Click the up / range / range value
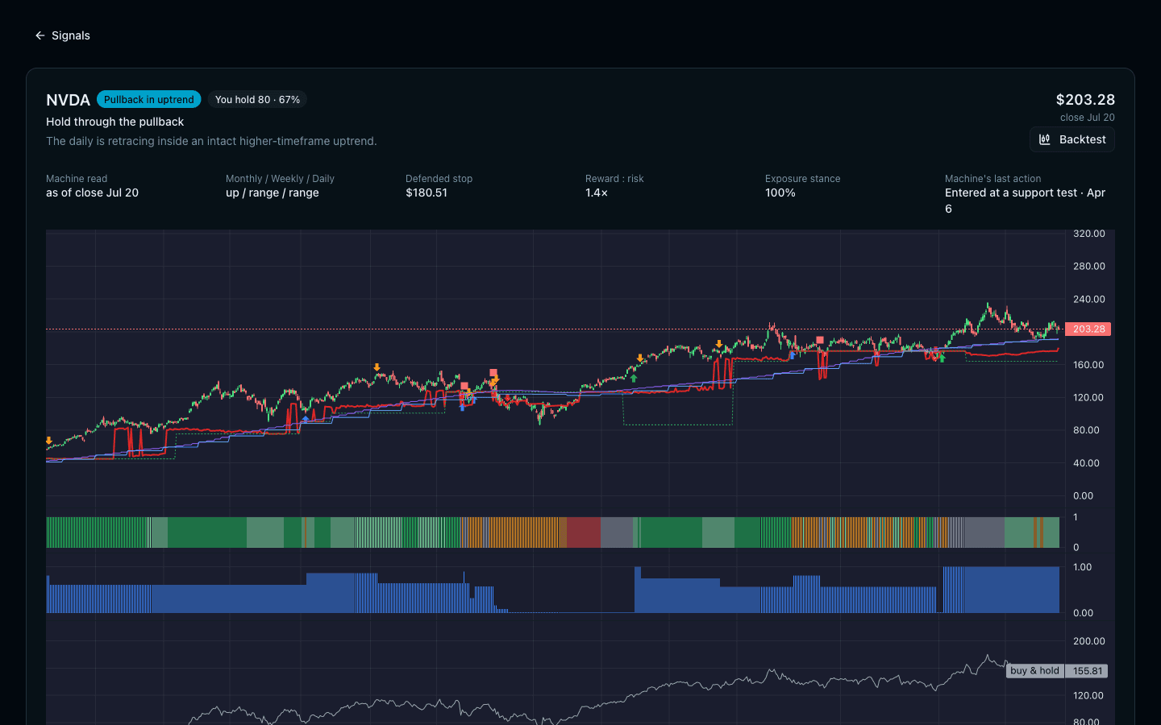 coord(272,193)
